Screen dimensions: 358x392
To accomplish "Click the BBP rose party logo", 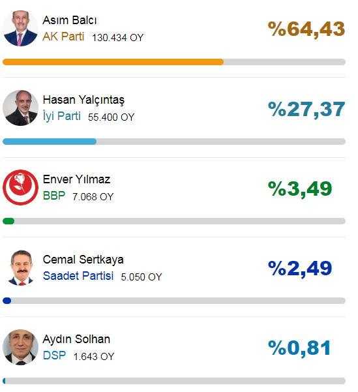I will pyautogui.click(x=20, y=187).
